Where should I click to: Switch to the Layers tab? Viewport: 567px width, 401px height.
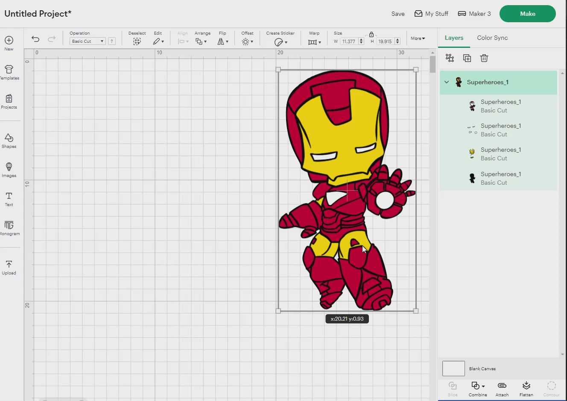click(x=454, y=38)
